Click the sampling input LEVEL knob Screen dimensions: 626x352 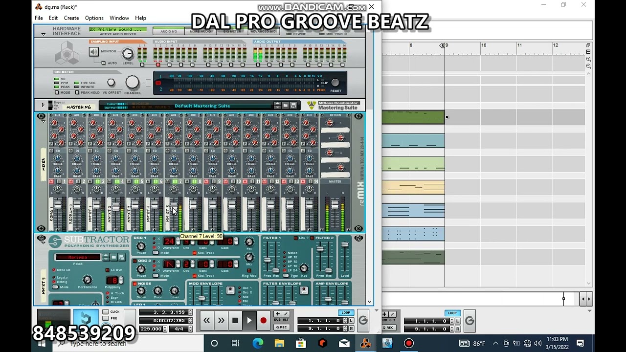(x=128, y=54)
